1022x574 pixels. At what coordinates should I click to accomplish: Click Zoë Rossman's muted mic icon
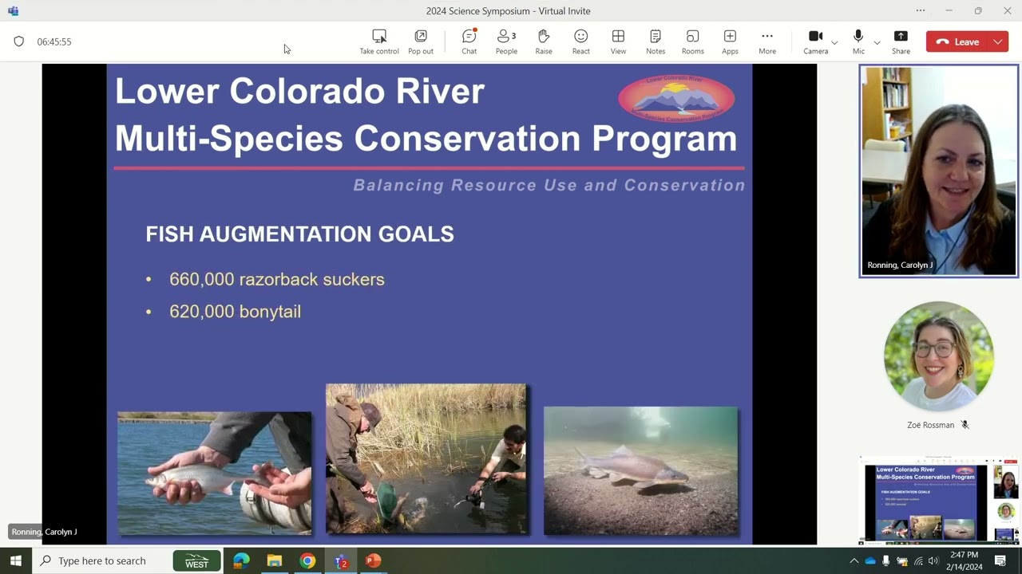965,425
